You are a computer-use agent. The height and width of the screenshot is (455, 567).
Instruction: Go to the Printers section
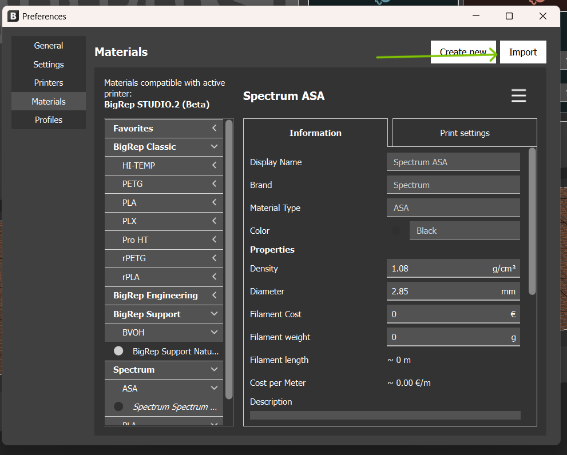coord(49,83)
